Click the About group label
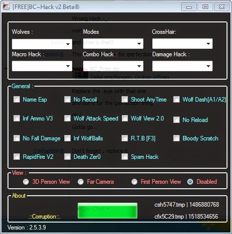This screenshot has height=234, width=232. 19,196
